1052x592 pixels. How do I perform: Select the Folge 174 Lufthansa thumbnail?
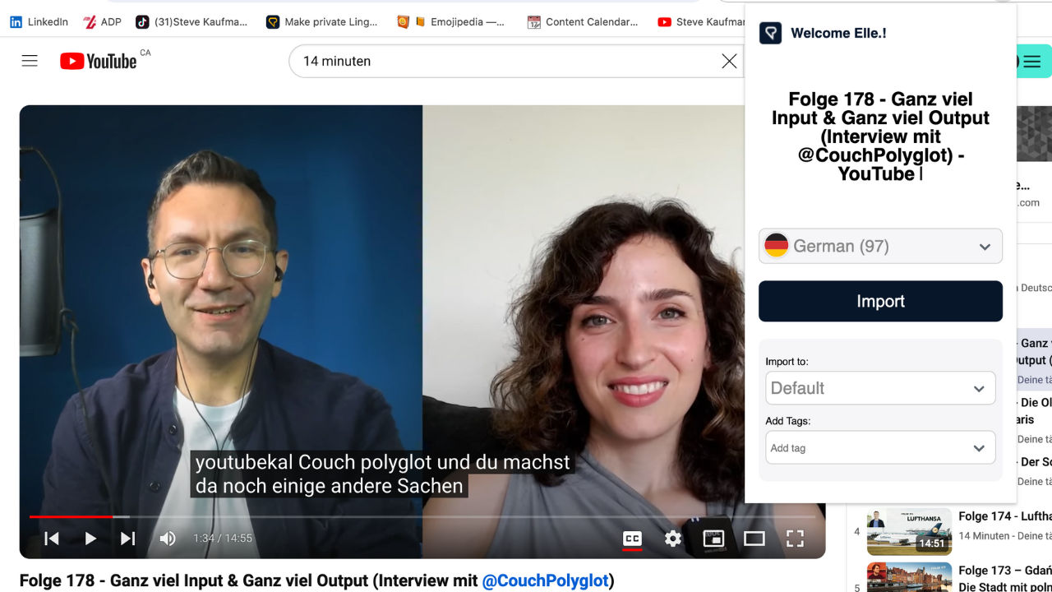[x=909, y=532]
